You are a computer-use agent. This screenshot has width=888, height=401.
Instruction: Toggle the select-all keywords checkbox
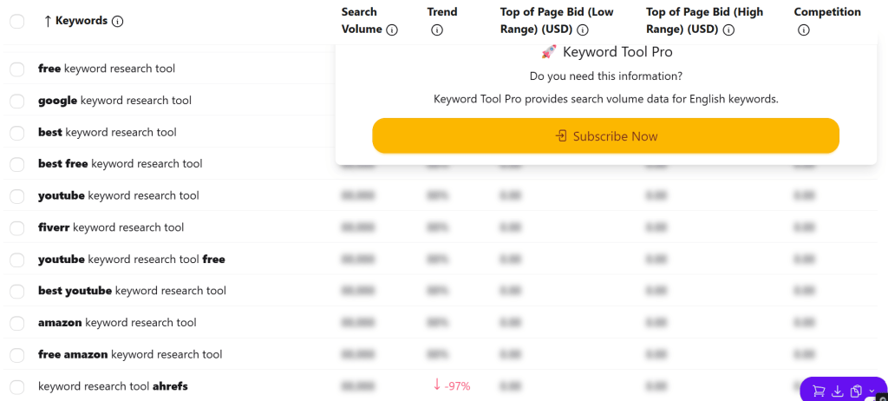coord(17,21)
